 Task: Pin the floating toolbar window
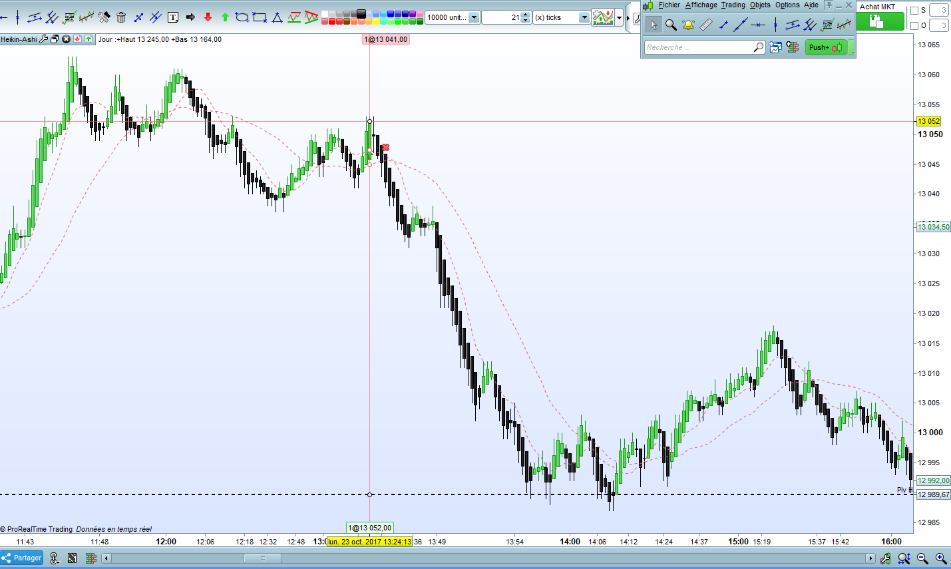(829, 5)
